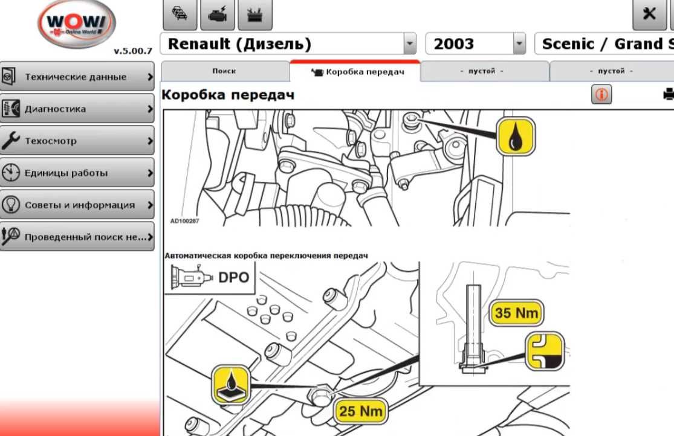Click the Renault (Дизель) make field text
Image resolution: width=674 pixels, height=436 pixels.
(x=239, y=43)
